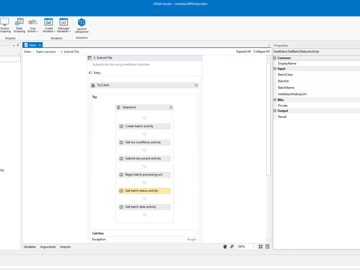Click the Entry section icon
Screen dimensions: 360x270
click(x=90, y=73)
